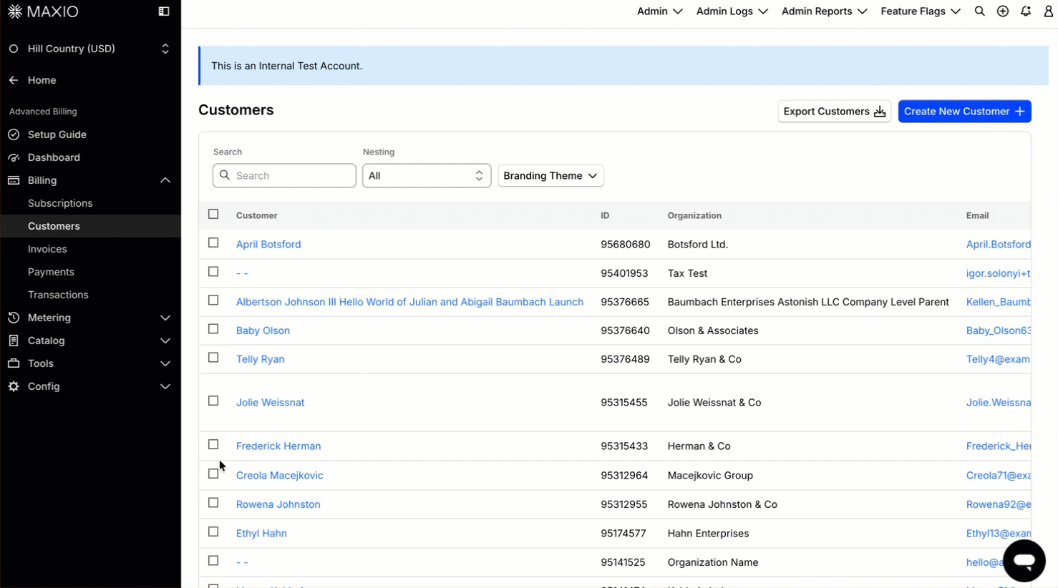Check the box for Albertson Johnson III row
This screenshot has width=1058, height=588.
pos(213,300)
